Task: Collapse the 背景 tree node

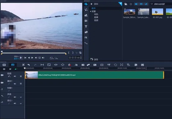Action: pyautogui.click(x=91, y=11)
